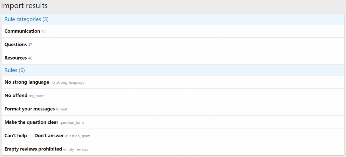The width and height of the screenshot is (346, 157).
Task: Click the no_abuse rule key
Action: pyautogui.click(x=37, y=96)
